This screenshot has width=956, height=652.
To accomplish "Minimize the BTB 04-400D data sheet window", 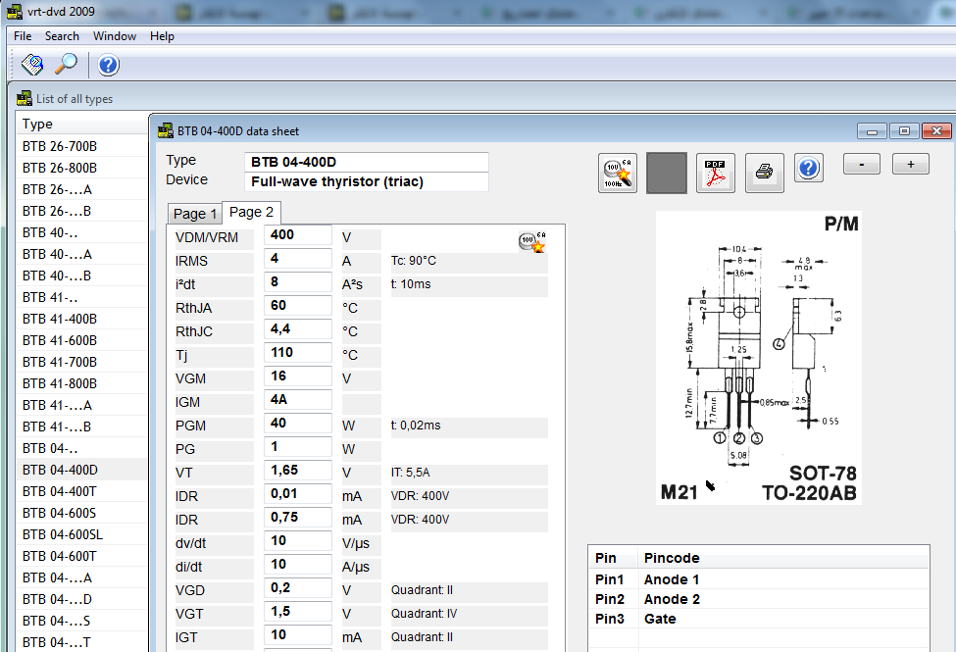I will click(x=872, y=131).
